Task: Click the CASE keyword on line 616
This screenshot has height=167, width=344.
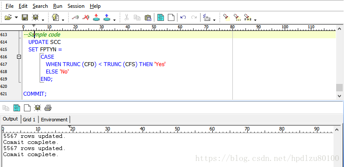Action: [48, 57]
